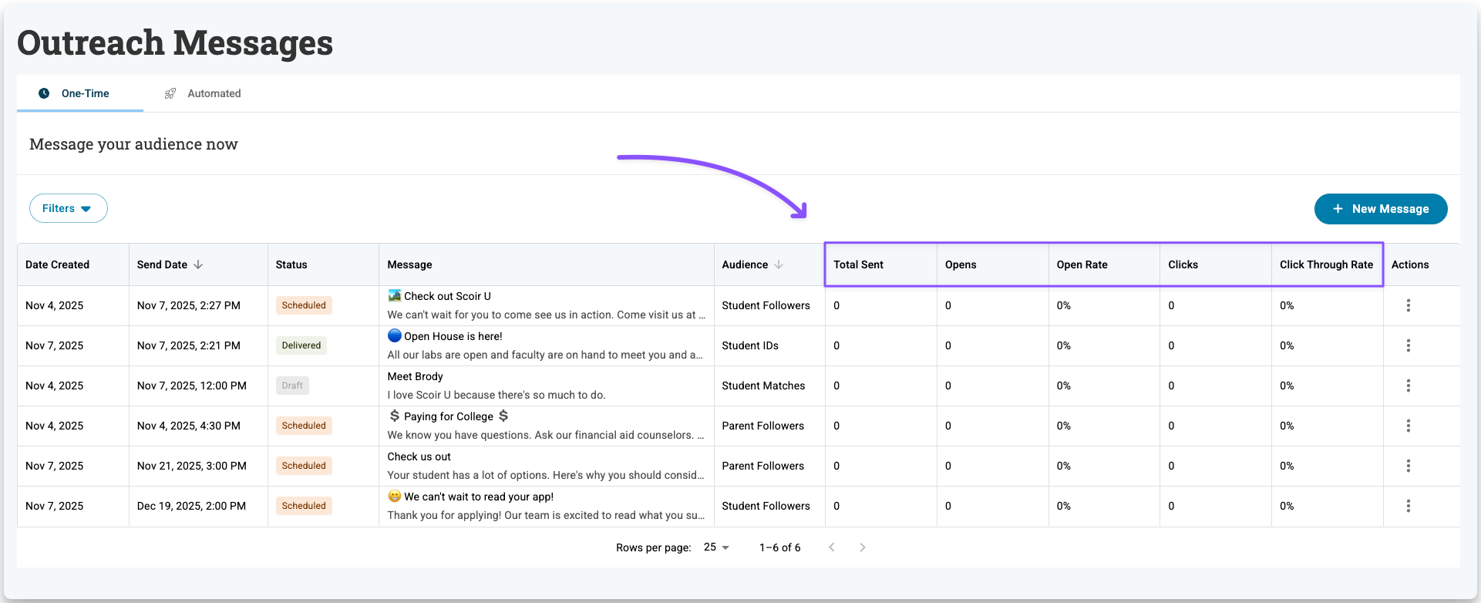The image size is (1481, 603).
Task: Sort by Send Date arrow icon
Action: click(198, 264)
